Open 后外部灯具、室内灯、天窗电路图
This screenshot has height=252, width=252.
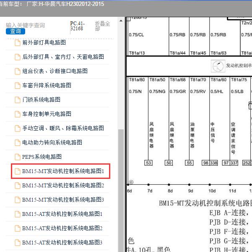pos(63,57)
